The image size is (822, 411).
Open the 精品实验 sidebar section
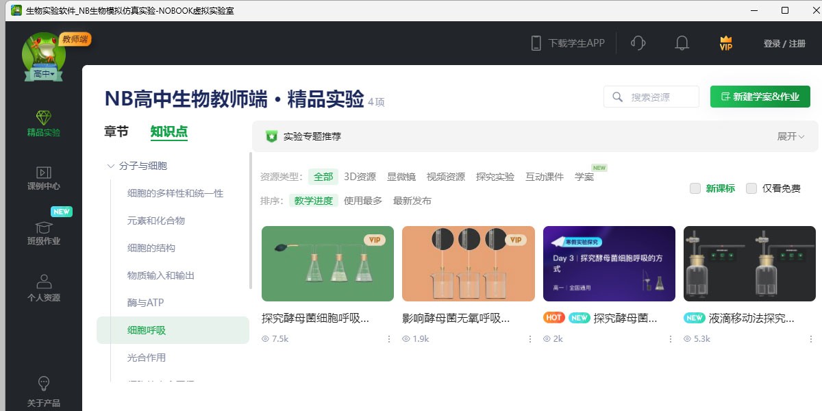tap(44, 124)
